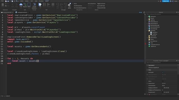Expand the MainMenu tree node

pos(149,32)
